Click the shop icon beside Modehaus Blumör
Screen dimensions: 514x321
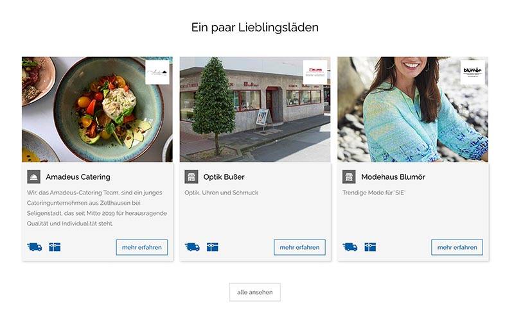click(349, 177)
